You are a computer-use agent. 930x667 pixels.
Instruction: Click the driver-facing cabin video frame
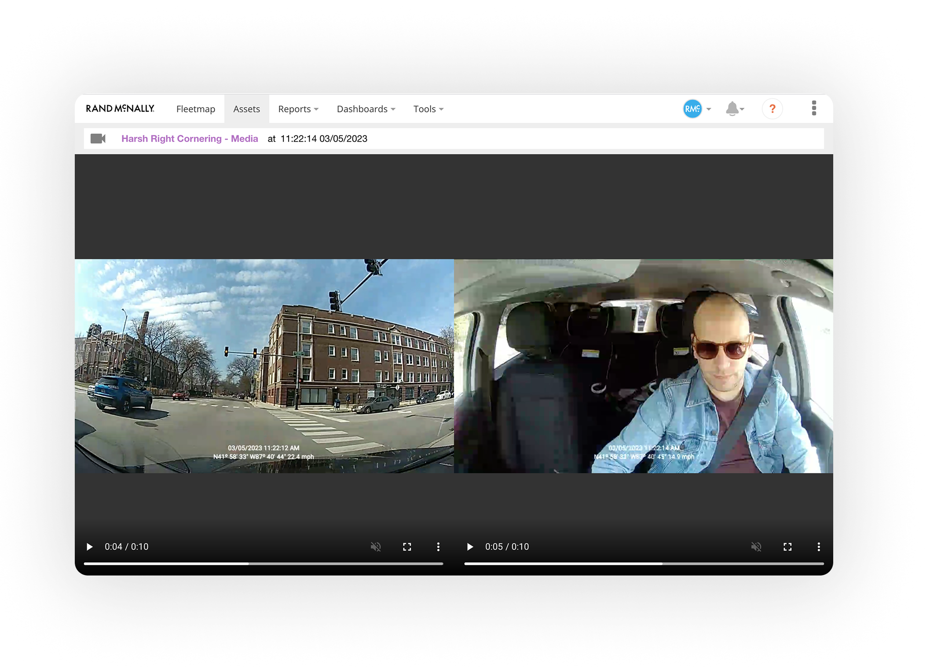[644, 366]
